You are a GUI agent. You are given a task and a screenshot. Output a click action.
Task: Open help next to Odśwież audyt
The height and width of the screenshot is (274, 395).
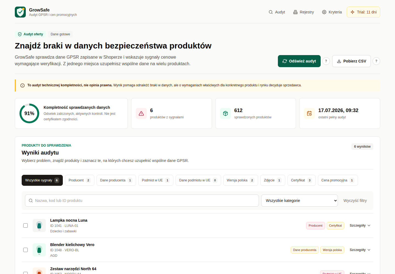coord(326,61)
